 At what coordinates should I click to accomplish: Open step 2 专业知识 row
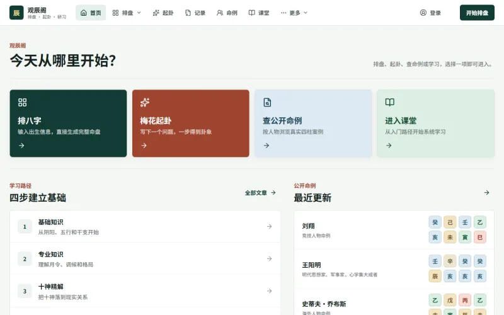click(x=145, y=259)
